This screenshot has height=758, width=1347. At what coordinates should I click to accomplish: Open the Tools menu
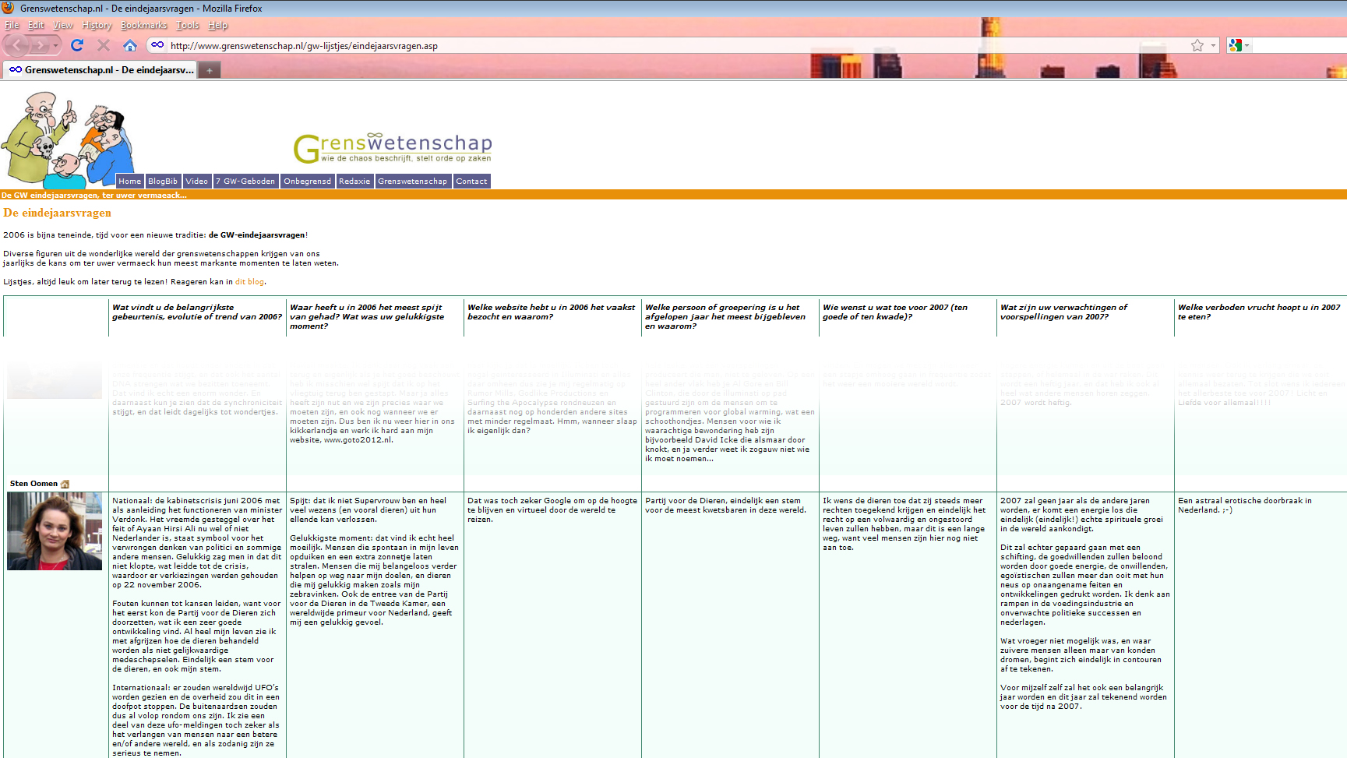pos(187,25)
